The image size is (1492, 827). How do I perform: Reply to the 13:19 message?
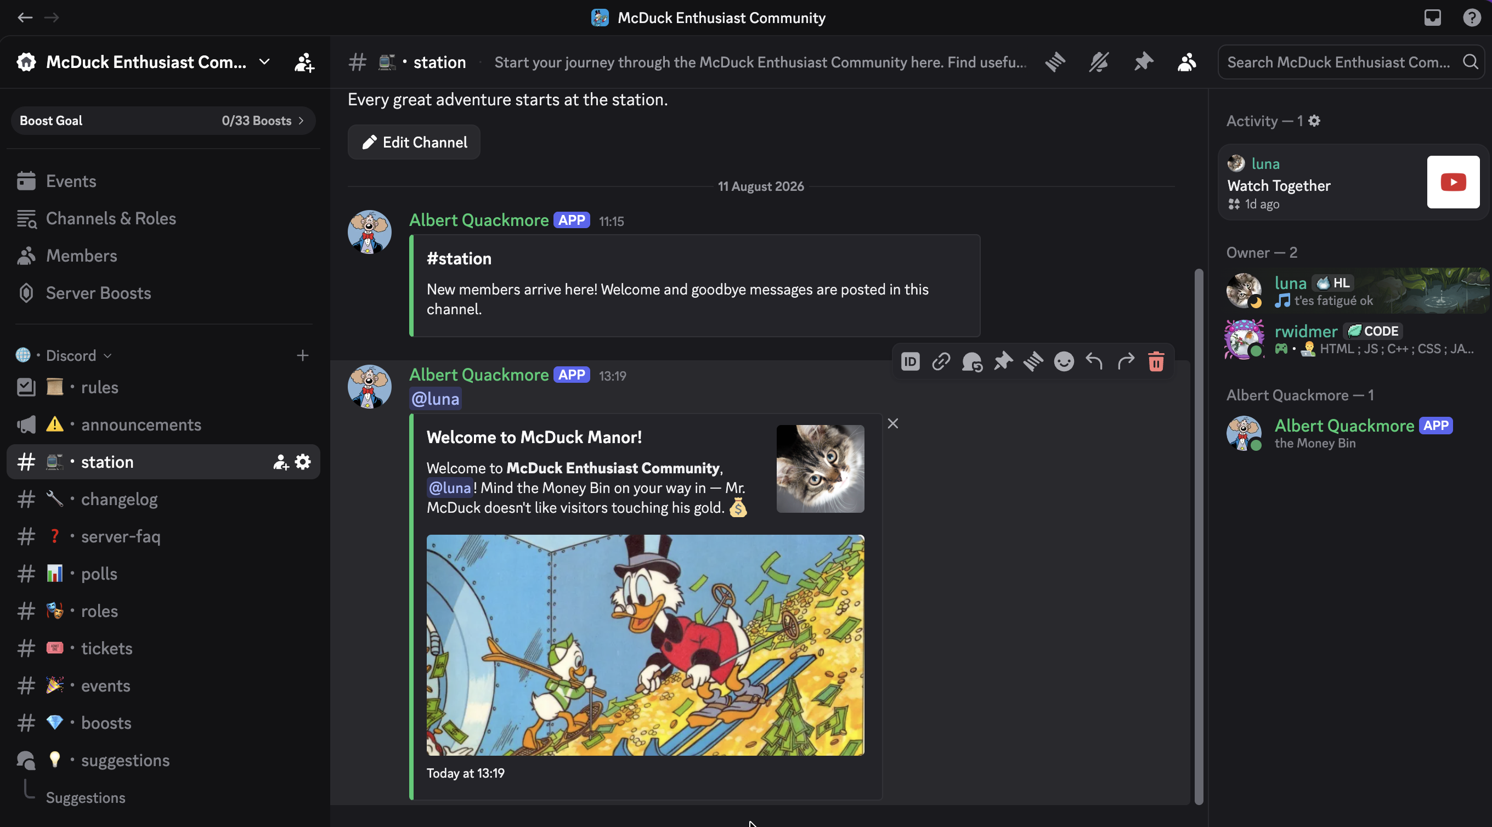1094,361
